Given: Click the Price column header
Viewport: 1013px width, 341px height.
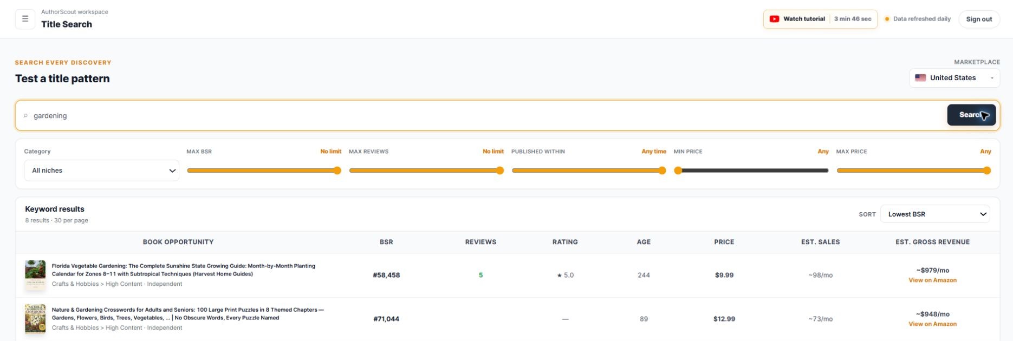Looking at the screenshot, I should point(724,242).
